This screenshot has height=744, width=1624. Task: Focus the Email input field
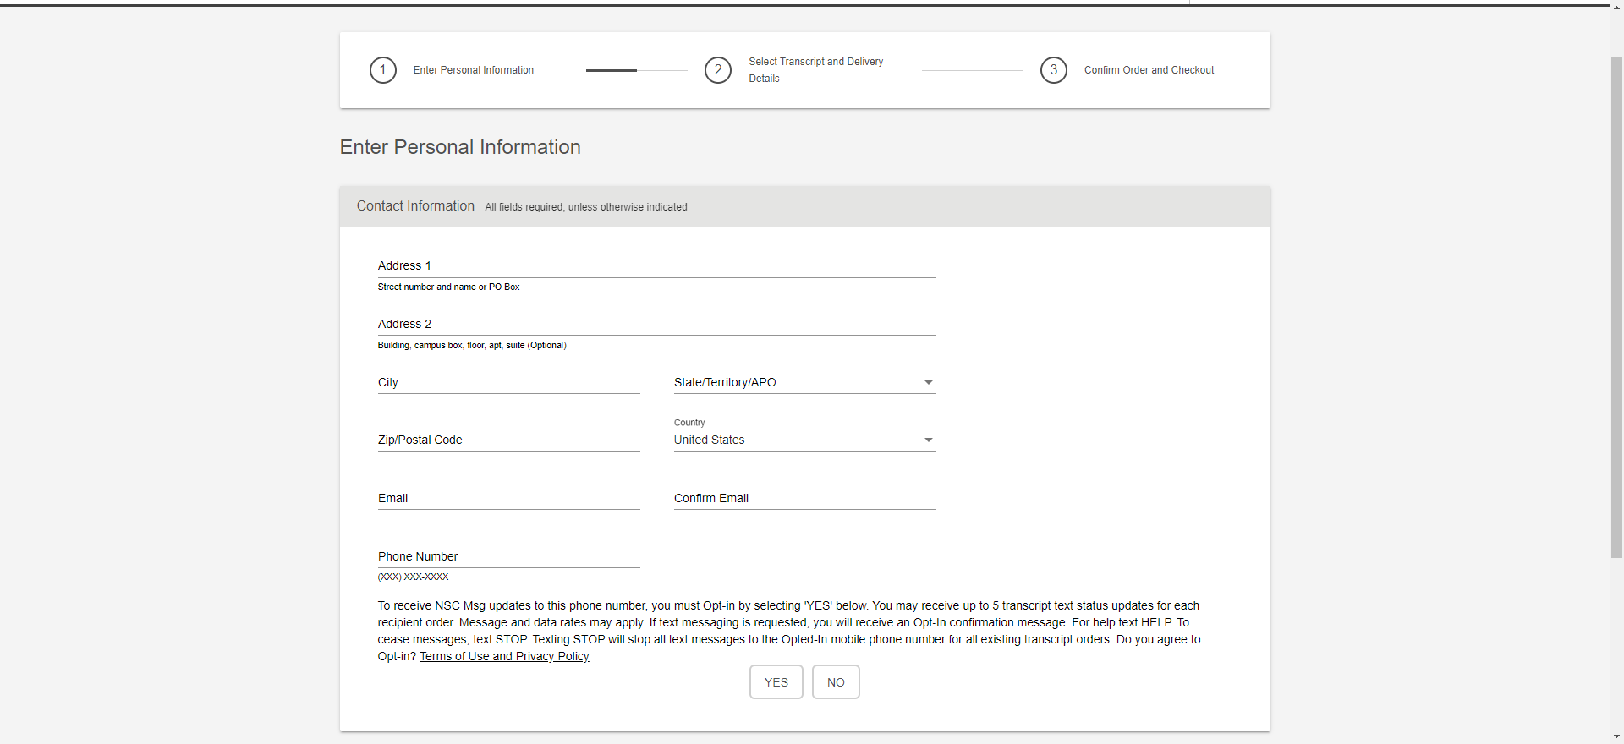pyautogui.click(x=508, y=499)
